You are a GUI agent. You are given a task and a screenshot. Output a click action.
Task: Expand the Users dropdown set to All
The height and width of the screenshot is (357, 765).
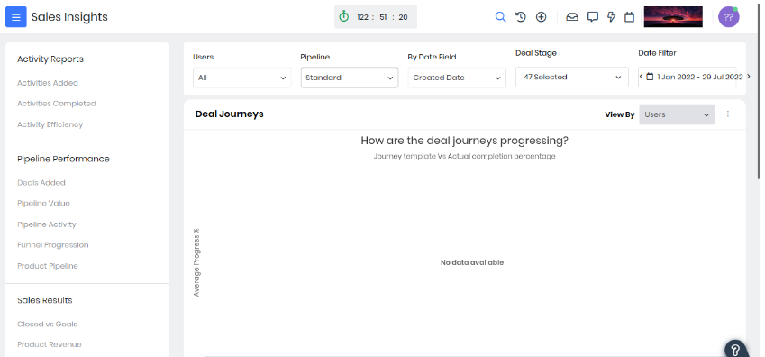click(242, 78)
